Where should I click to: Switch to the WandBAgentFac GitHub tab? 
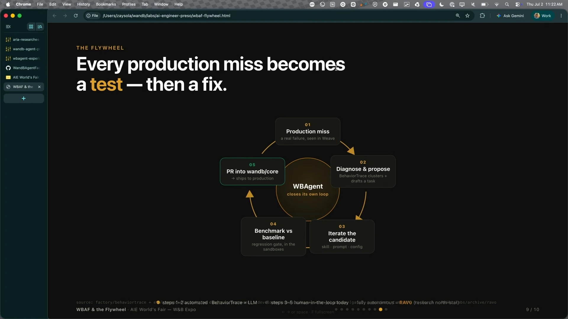(x=24, y=68)
